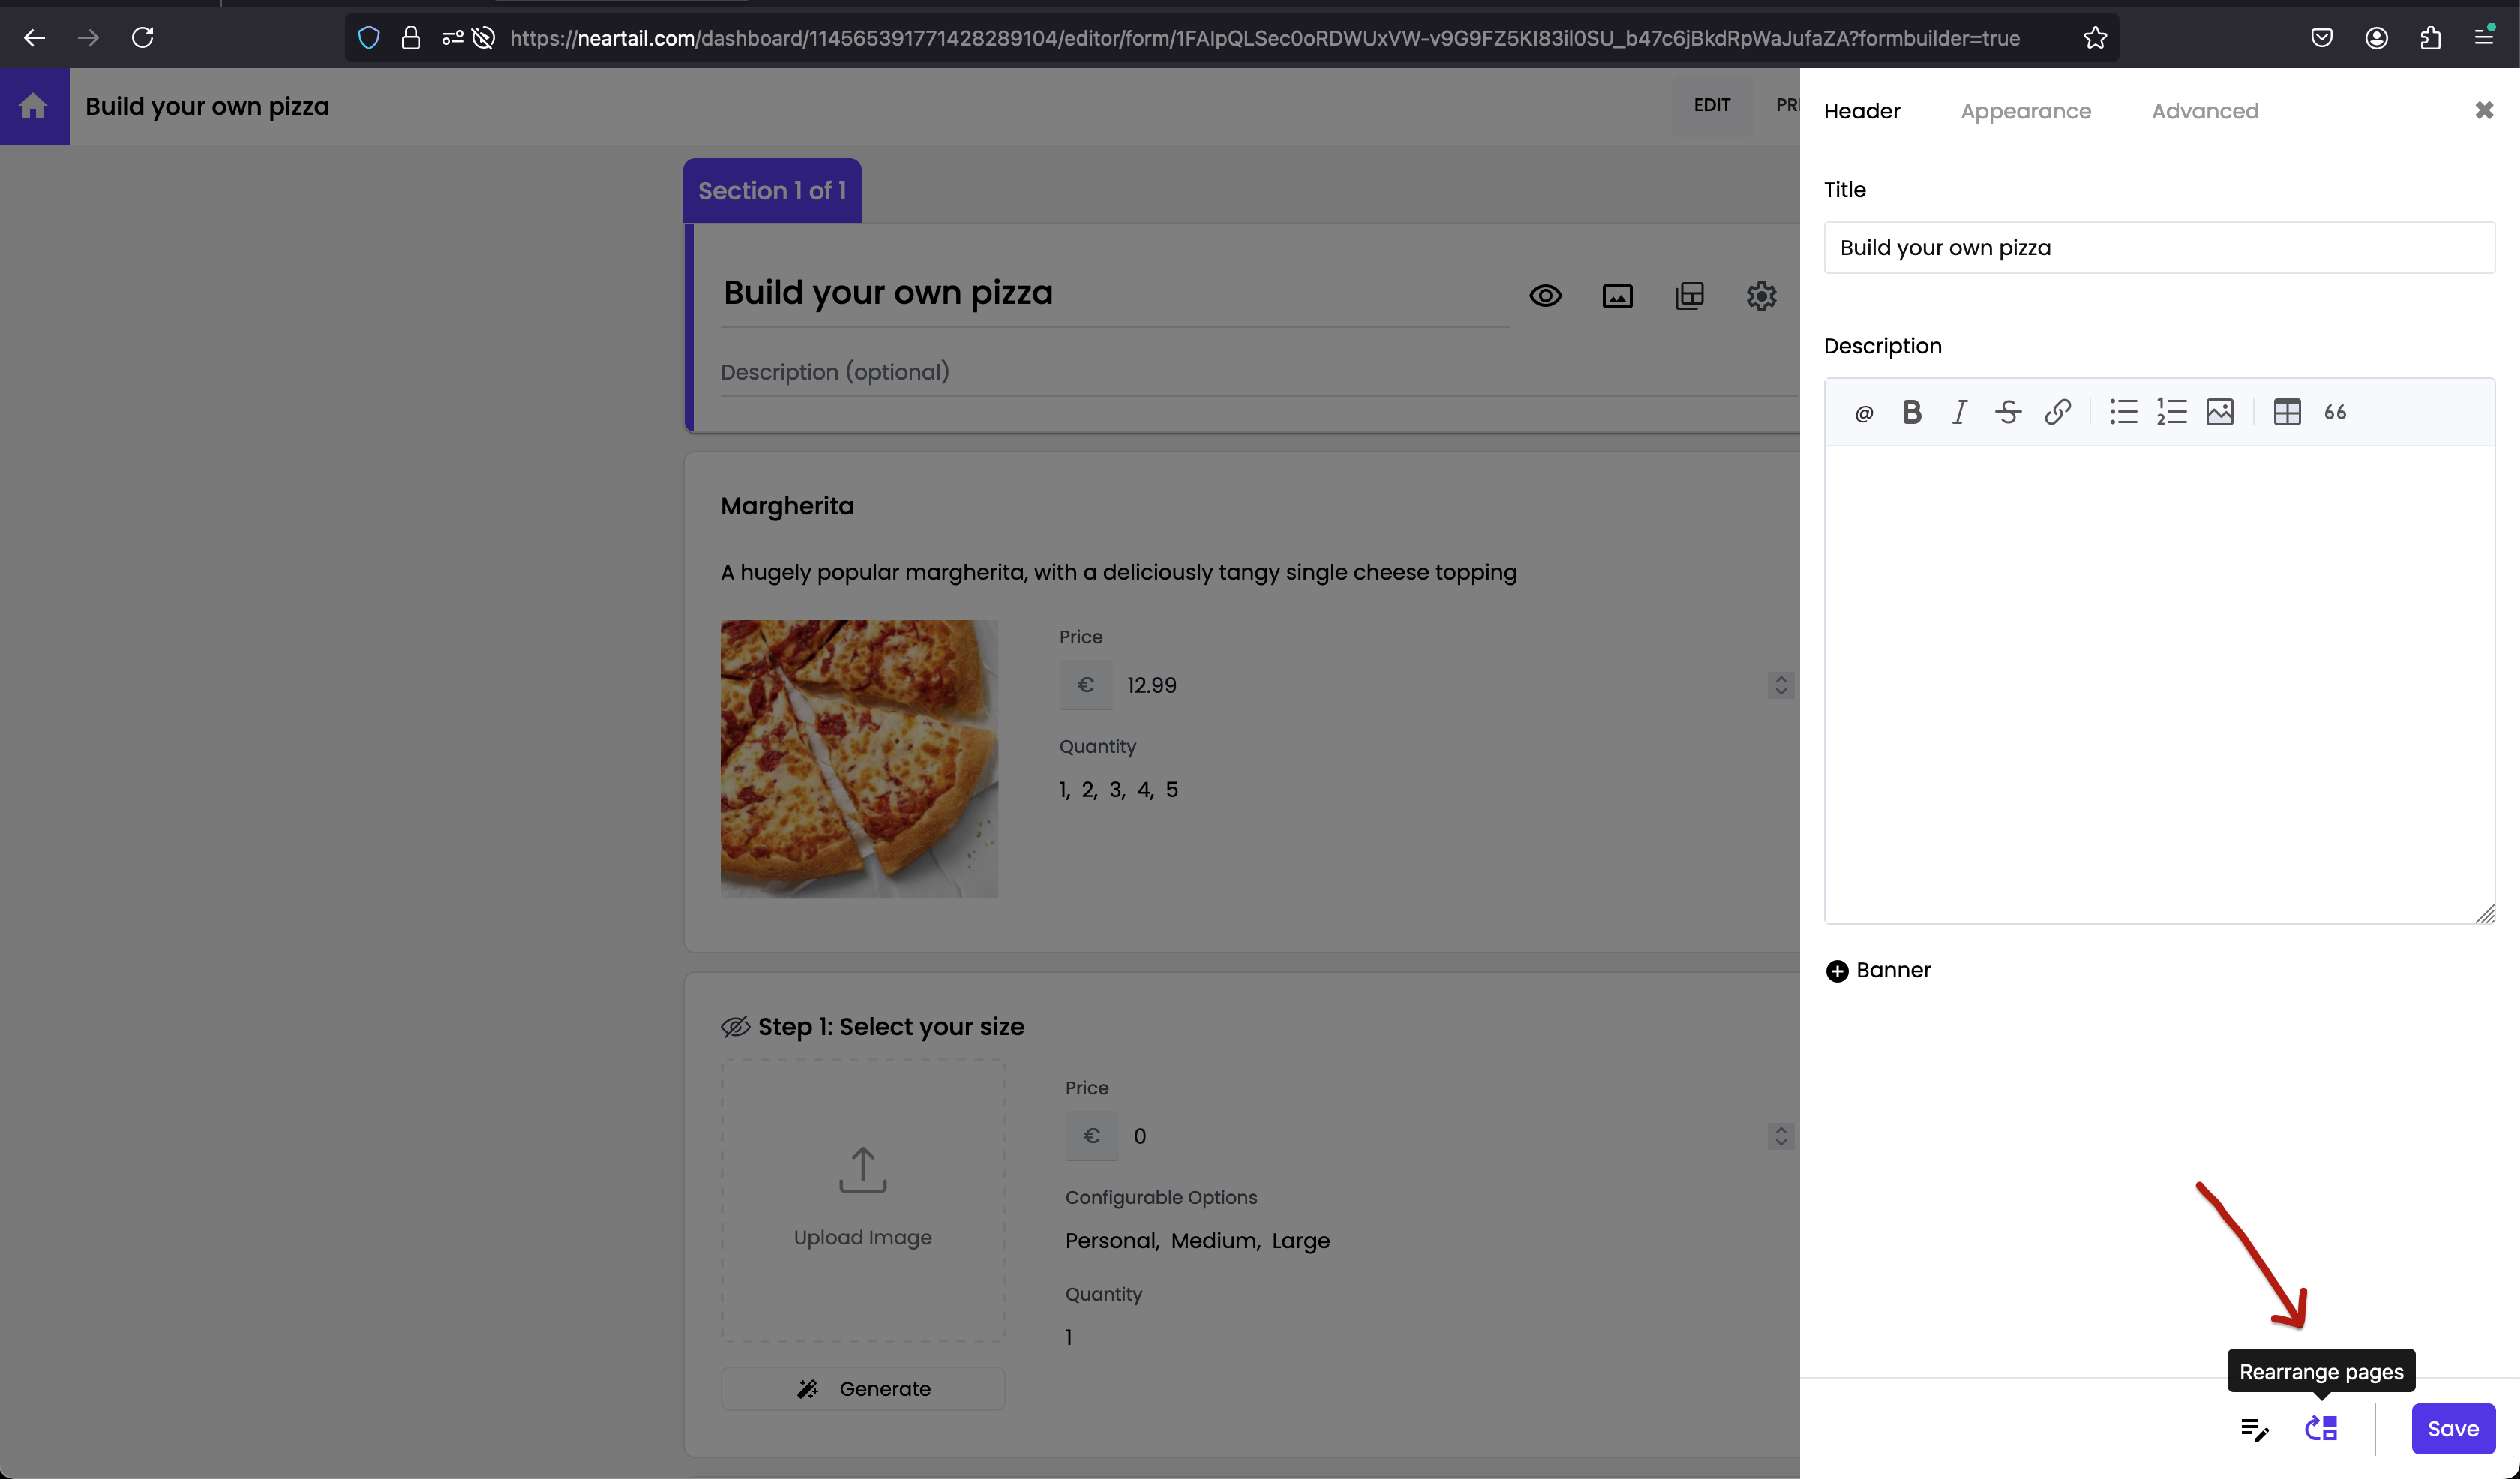The height and width of the screenshot is (1479, 2520).
Task: Open the Advanced tab
Action: pos(2204,111)
